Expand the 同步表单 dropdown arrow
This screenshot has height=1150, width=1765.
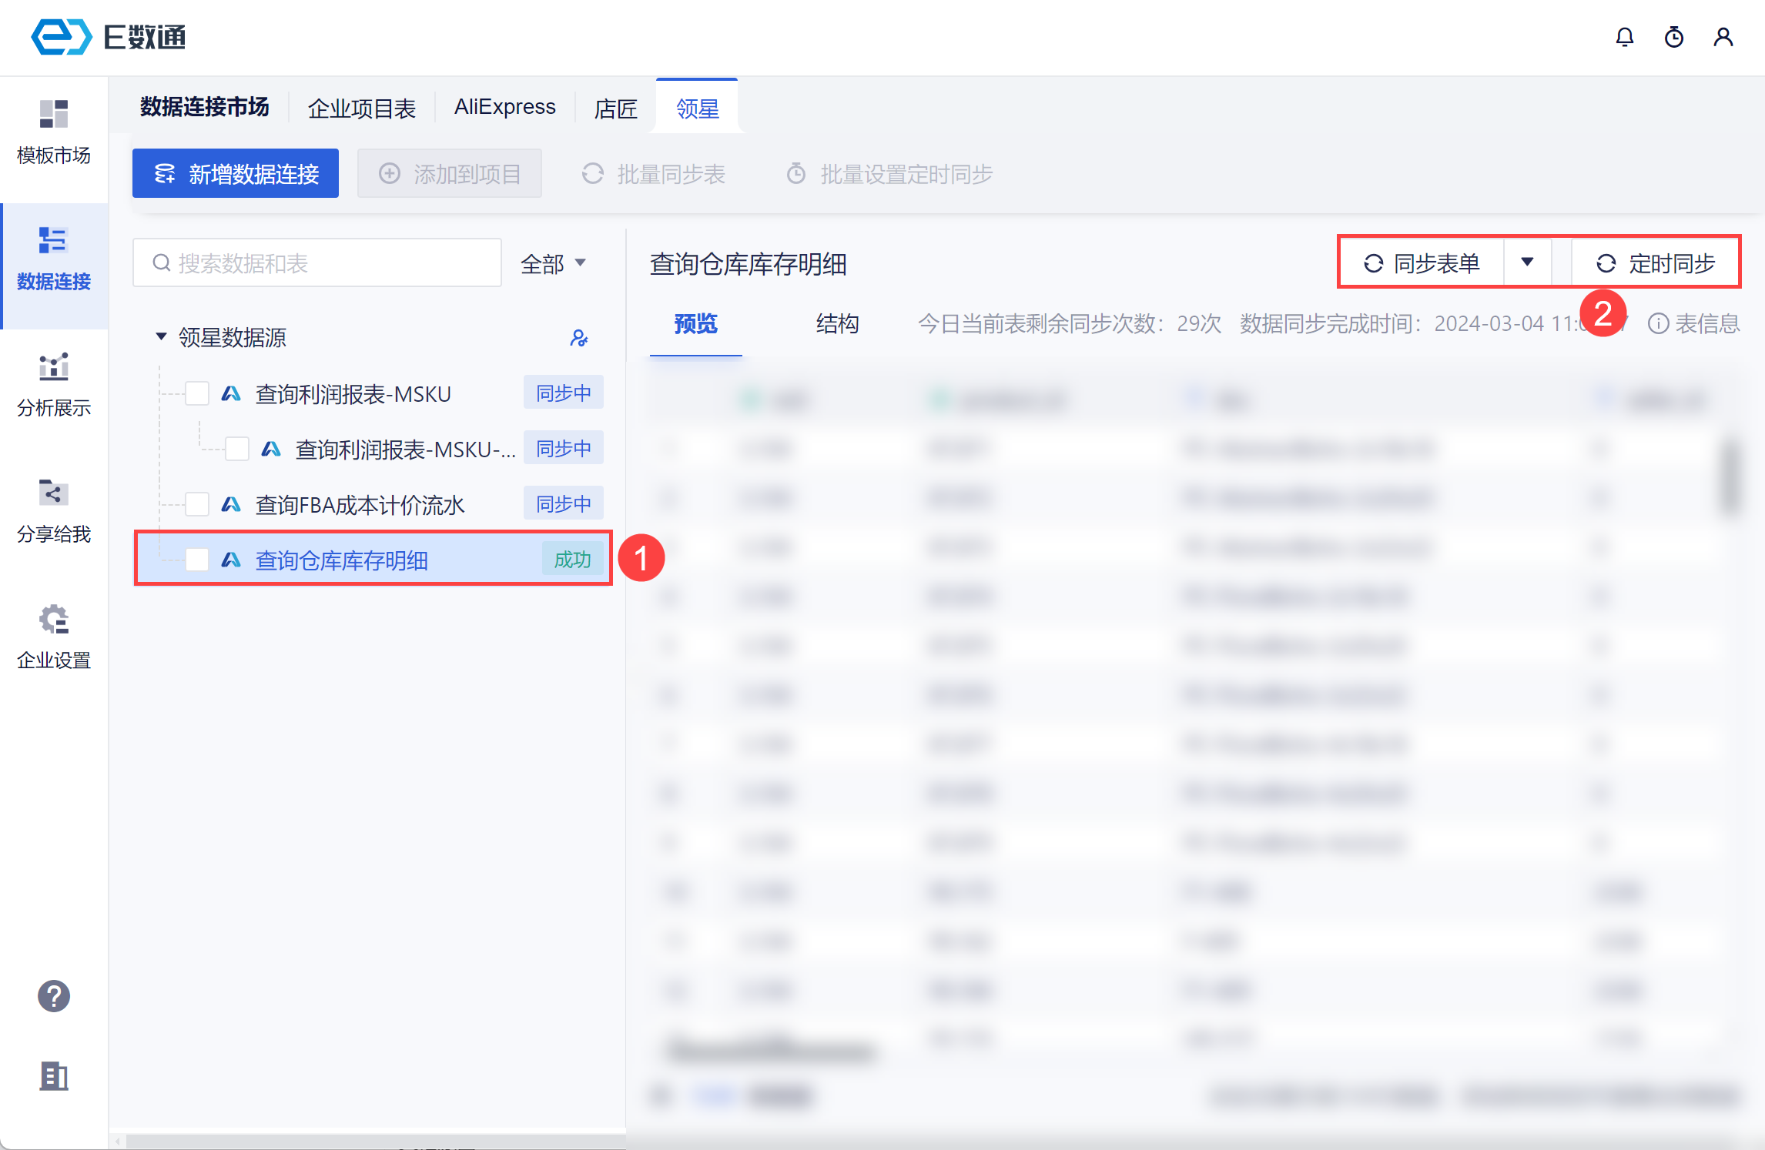pyautogui.click(x=1527, y=262)
